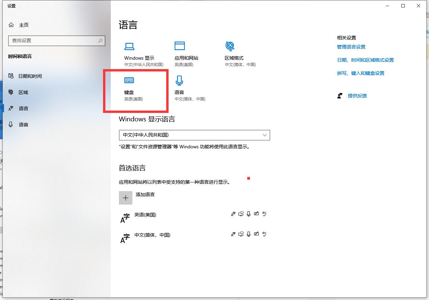Image resolution: width=429 pixels, height=300 pixels.
Task: Click spell-check abc icon for 英语(美国)
Action: point(264,214)
